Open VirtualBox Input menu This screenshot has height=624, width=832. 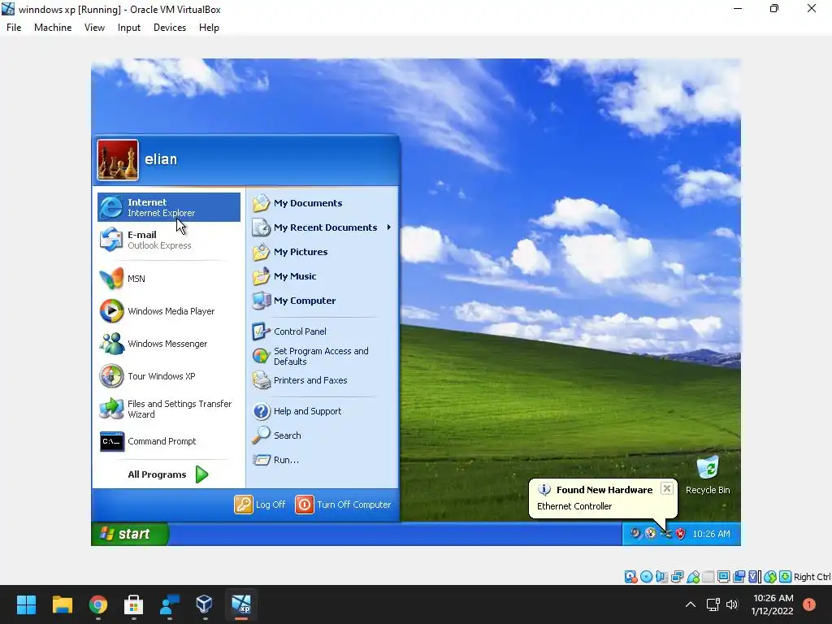129,28
